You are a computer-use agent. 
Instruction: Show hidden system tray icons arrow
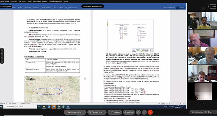[x=165, y=107]
